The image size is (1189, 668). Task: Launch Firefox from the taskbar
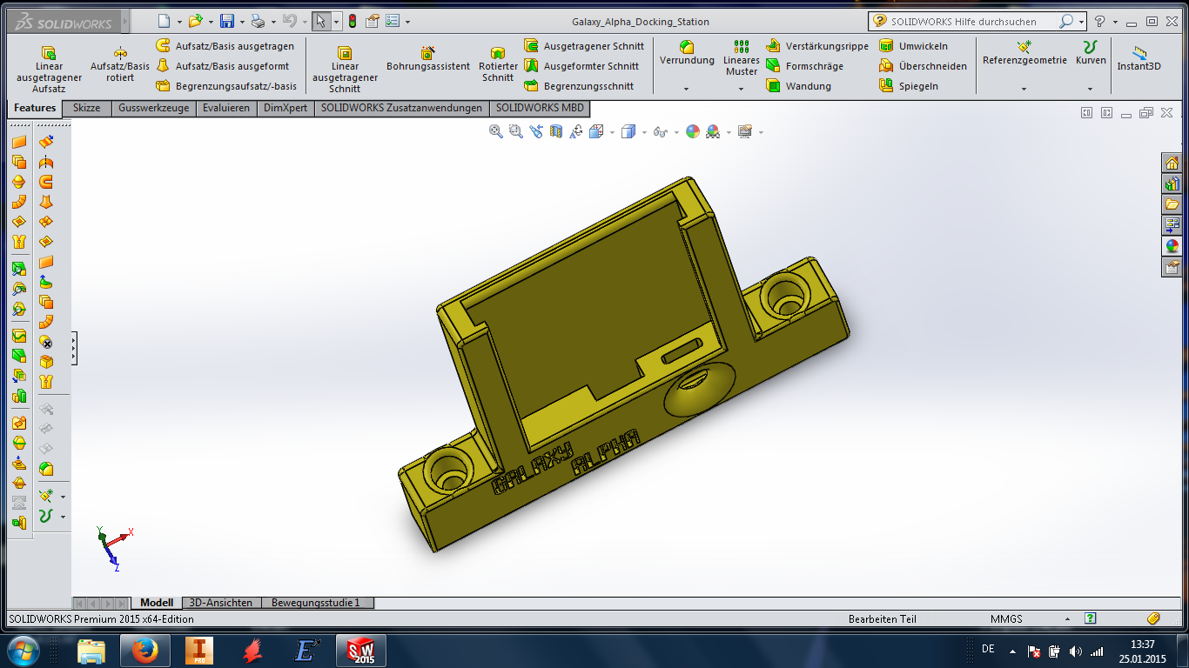[x=144, y=650]
